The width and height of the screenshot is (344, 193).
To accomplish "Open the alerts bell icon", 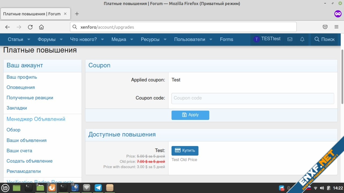I will 302,39.
